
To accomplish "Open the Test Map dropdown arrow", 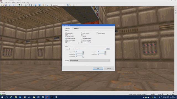I will pyautogui.click(x=75, y=5).
